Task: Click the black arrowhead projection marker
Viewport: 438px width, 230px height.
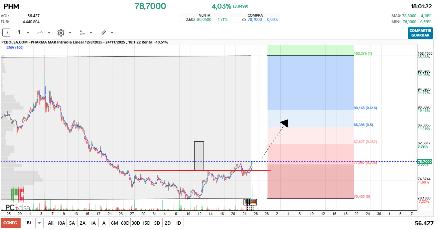Action: click(284, 123)
